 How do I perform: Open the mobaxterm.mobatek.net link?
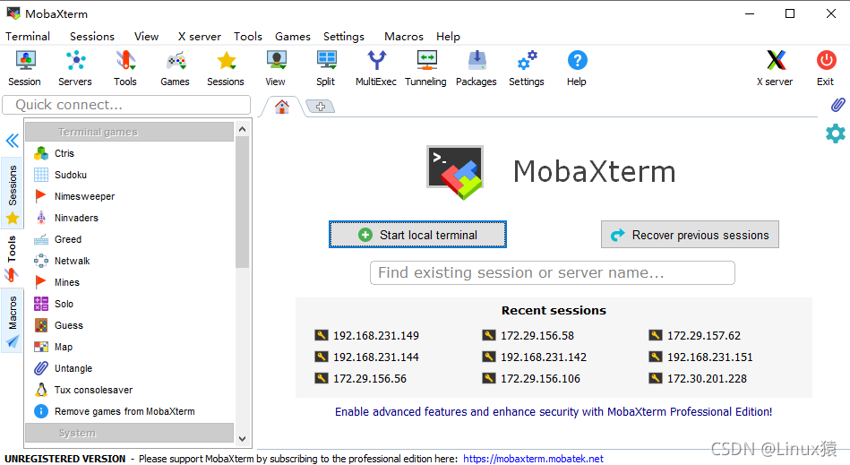point(533,459)
